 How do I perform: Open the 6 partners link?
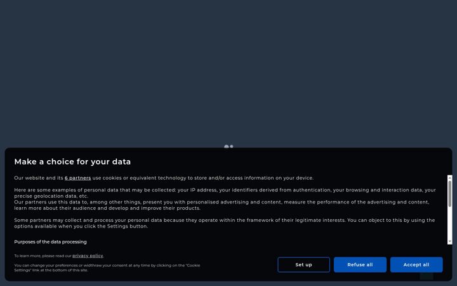[78, 178]
